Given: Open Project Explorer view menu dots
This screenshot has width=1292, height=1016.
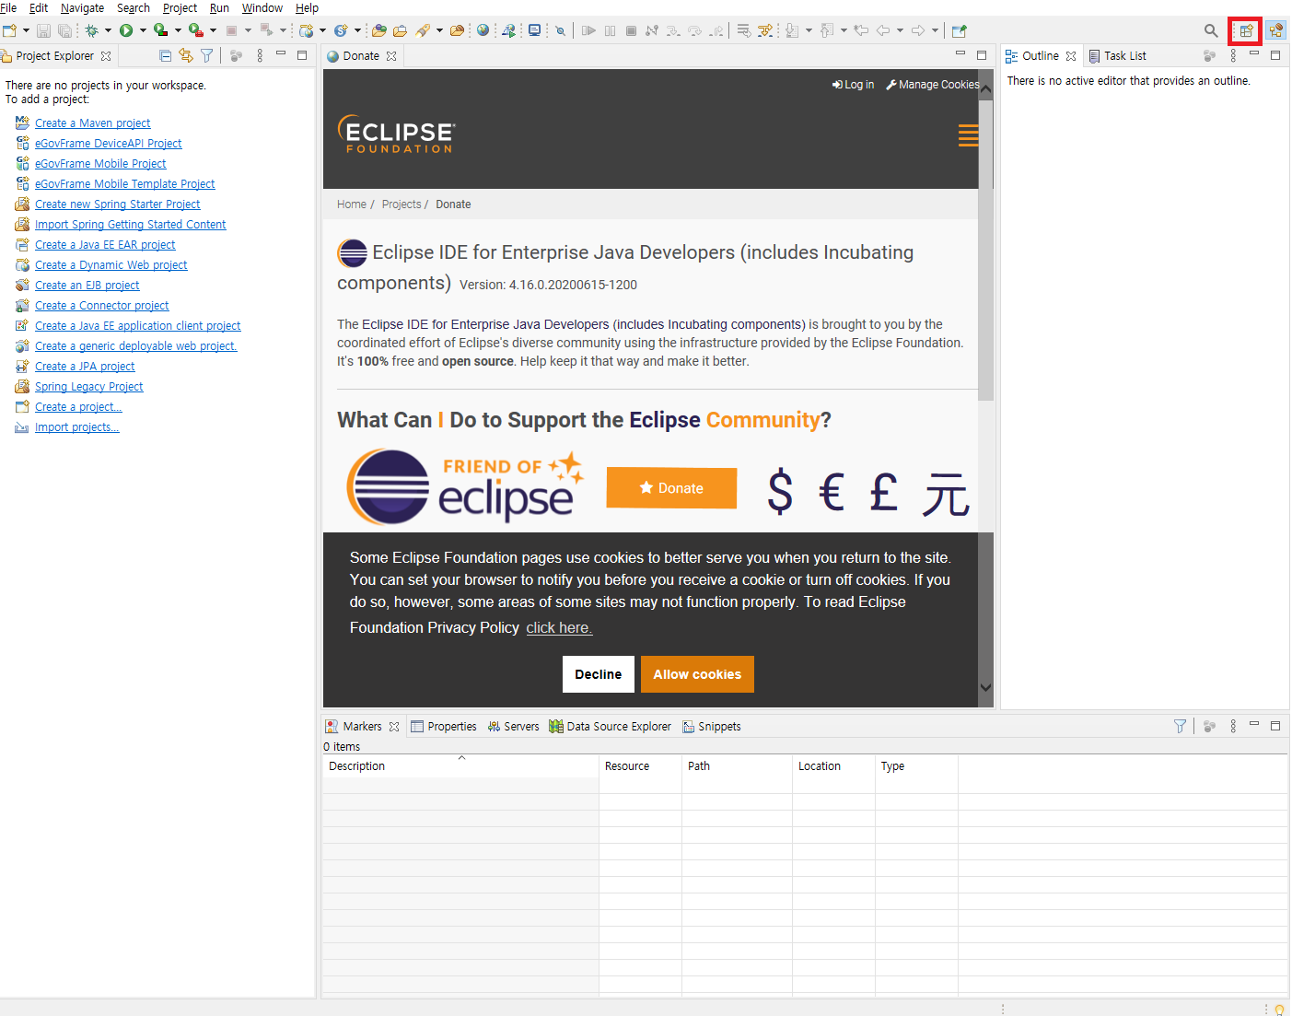Looking at the screenshot, I should (x=260, y=56).
